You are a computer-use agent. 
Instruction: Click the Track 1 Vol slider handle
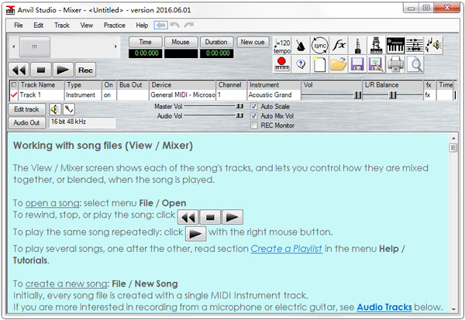357,95
